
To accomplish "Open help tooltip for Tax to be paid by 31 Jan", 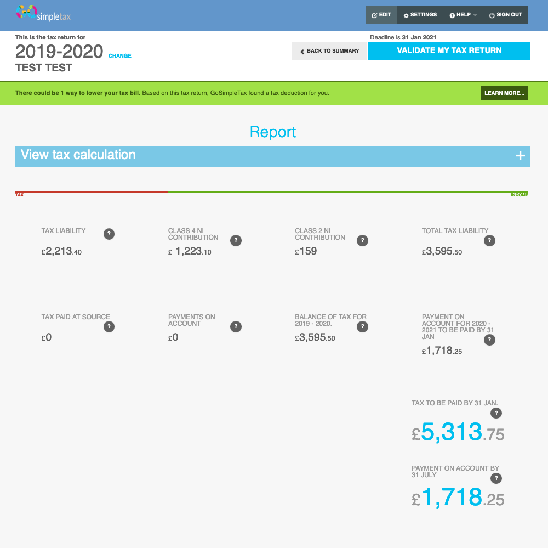I will 496,413.
